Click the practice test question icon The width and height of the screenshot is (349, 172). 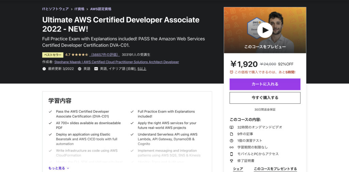pyautogui.click(x=231, y=141)
